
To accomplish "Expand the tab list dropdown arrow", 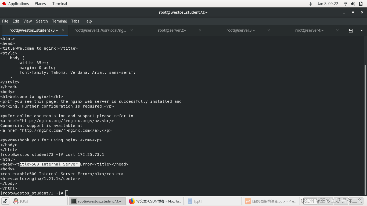I will pyautogui.click(x=362, y=30).
